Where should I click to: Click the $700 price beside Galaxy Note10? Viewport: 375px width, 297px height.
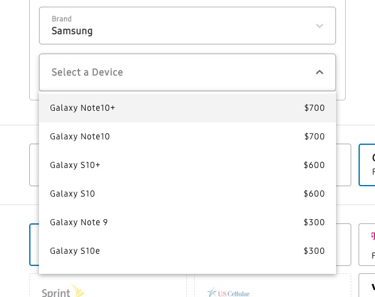(x=314, y=136)
